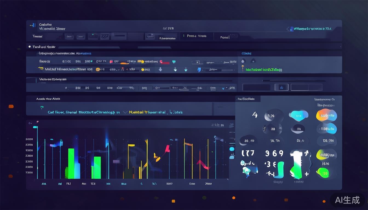Image resolution: width=368 pixels, height=210 pixels.
Task: Toggle the white radio dot in section header
Action: (x=30, y=47)
